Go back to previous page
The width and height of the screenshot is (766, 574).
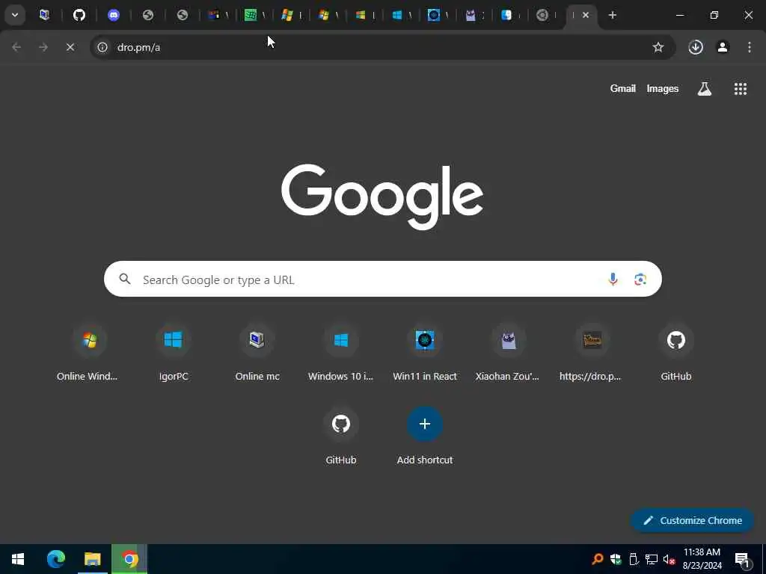16,47
